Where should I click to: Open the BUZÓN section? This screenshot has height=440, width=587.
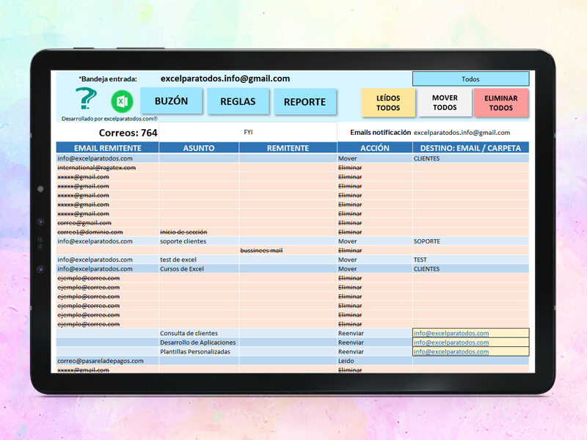click(x=172, y=101)
